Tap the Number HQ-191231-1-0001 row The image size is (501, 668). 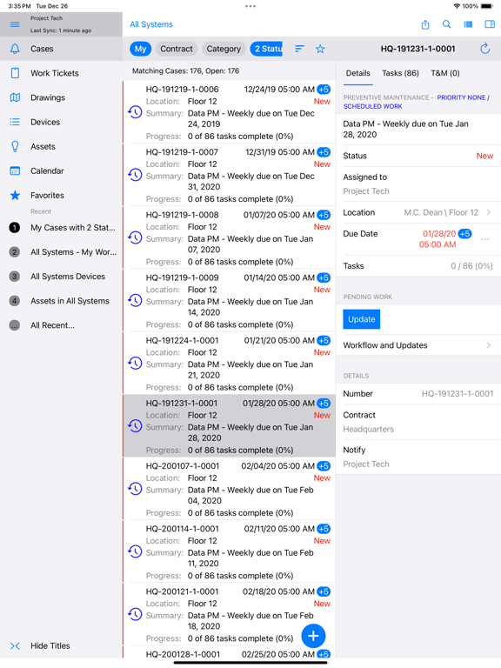(418, 394)
